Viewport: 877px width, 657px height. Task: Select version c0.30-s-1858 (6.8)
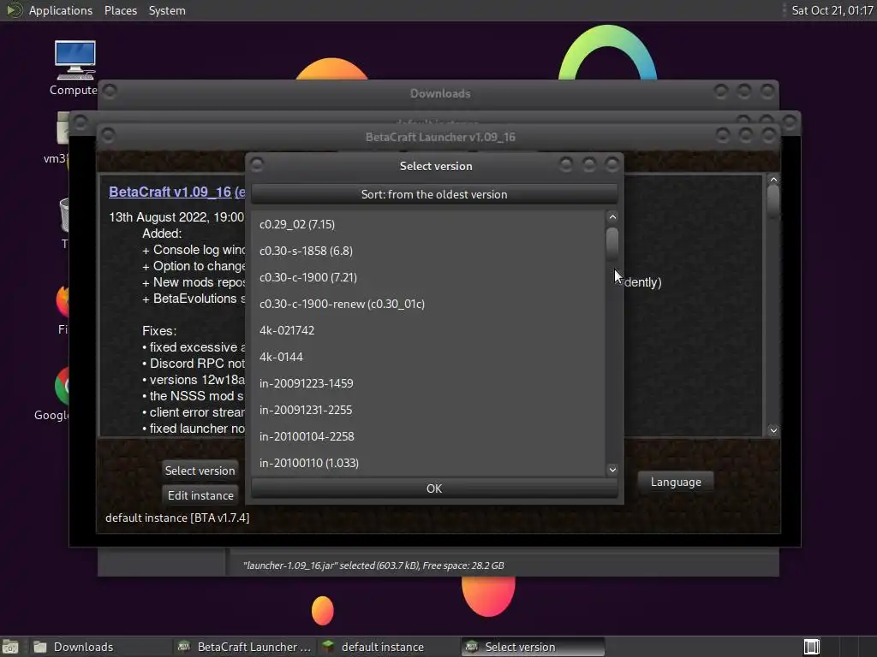(428, 251)
